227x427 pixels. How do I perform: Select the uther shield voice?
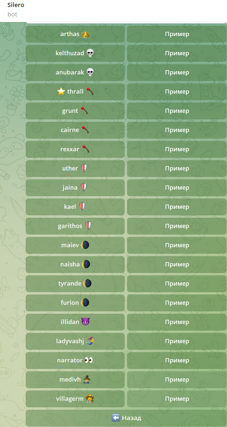(75, 169)
